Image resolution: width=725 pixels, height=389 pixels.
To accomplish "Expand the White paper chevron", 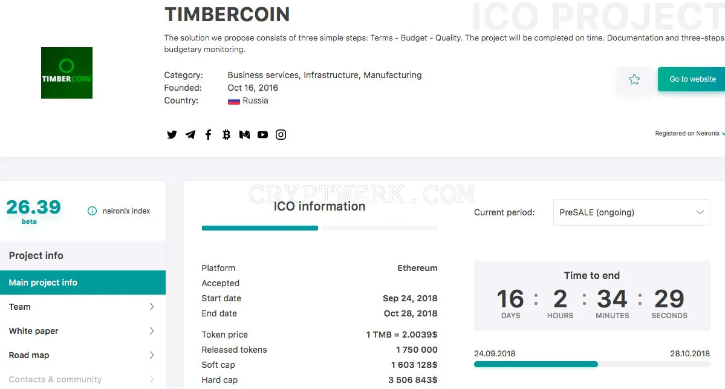I will tap(152, 331).
